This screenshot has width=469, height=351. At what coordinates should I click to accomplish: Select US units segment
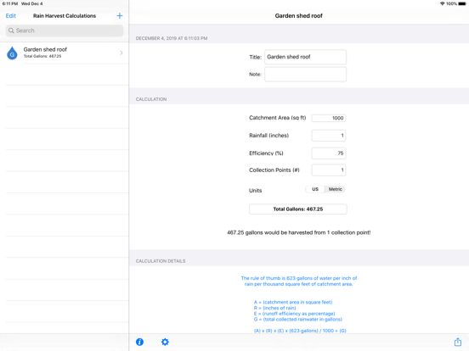pos(315,189)
